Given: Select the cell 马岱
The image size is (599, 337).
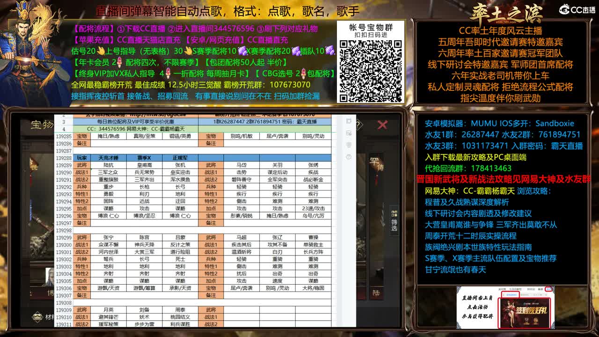Looking at the screenshot, I should point(241,165).
